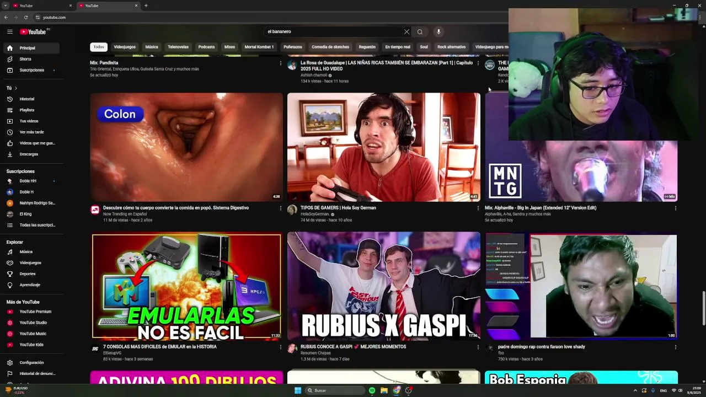Select the Videojuegos filter chip
This screenshot has width=706, height=397.
pyautogui.click(x=125, y=47)
